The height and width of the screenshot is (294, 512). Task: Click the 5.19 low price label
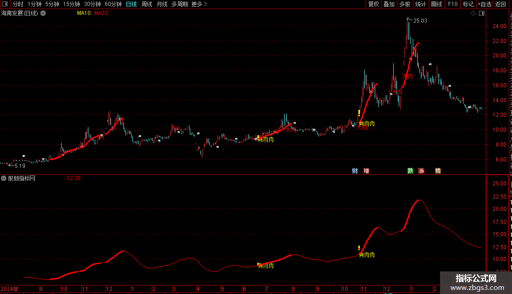point(20,166)
